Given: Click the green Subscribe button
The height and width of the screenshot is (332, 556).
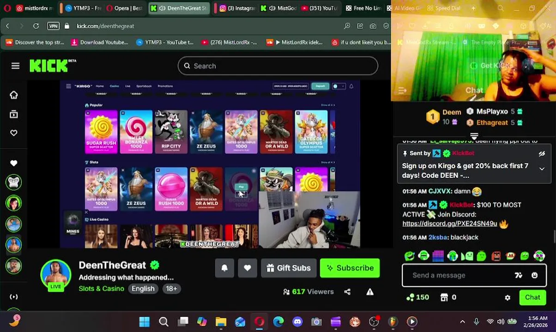Looking at the screenshot, I should pos(350,268).
